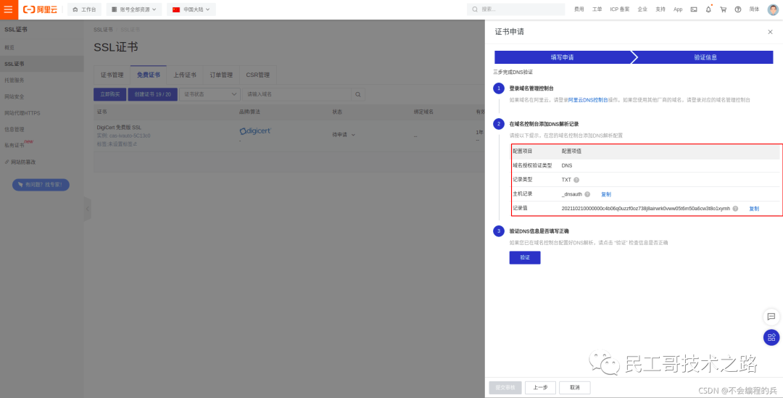Open the 阿里云DNS控制台 link
783x398 pixels.
tap(588, 100)
